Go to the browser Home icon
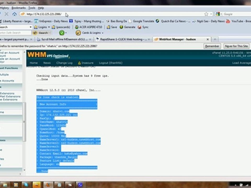 pyautogui.click(x=14, y=14)
